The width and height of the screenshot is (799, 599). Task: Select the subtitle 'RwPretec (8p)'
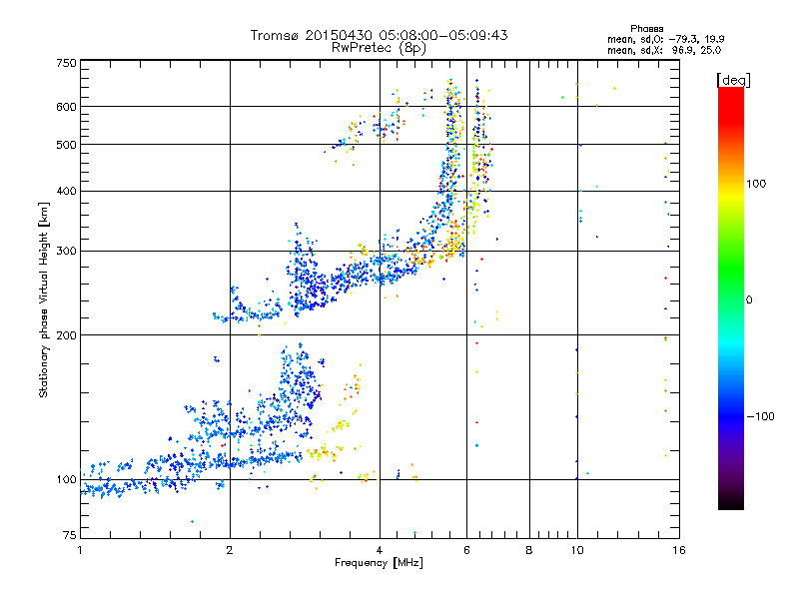379,48
